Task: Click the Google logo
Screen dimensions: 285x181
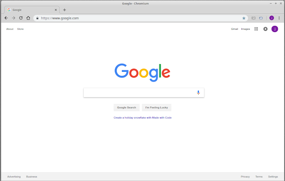Action: click(142, 73)
